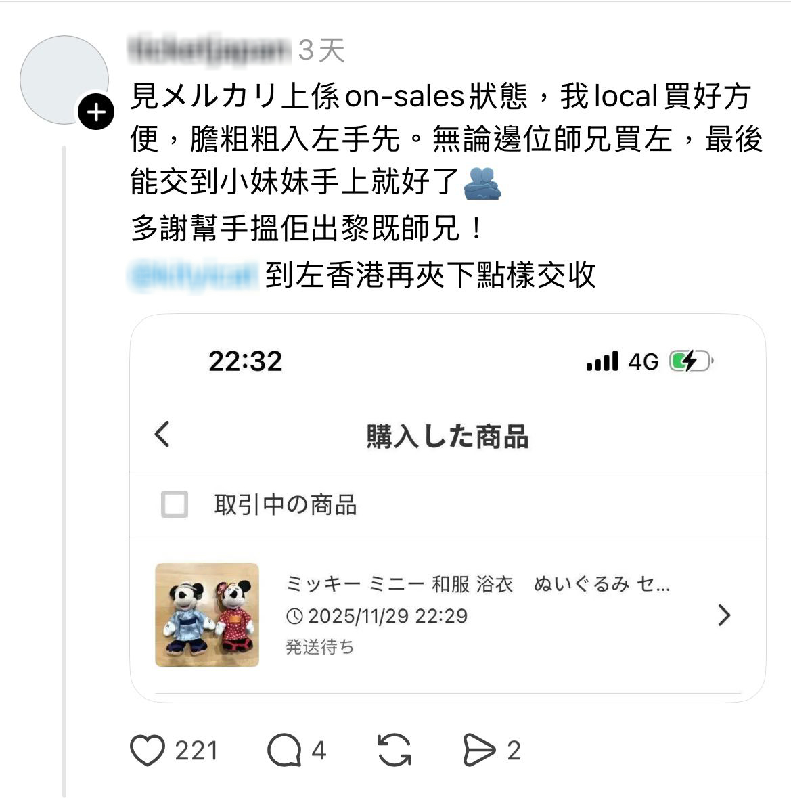Select the ミッキー ミニー 和服 item title

478,583
